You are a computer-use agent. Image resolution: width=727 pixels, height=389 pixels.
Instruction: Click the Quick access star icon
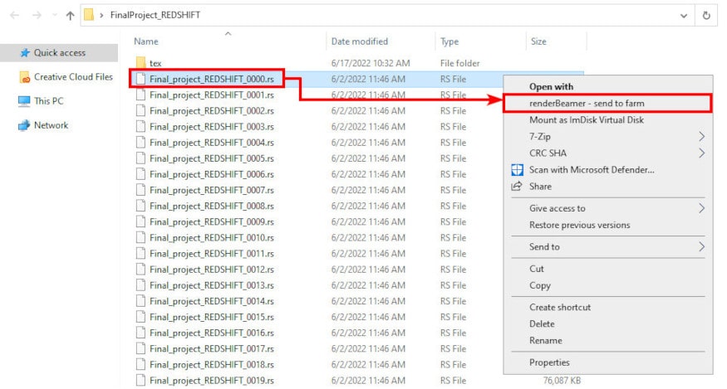(25, 53)
